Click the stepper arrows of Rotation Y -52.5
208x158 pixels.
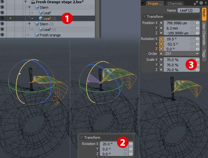(x=198, y=44)
